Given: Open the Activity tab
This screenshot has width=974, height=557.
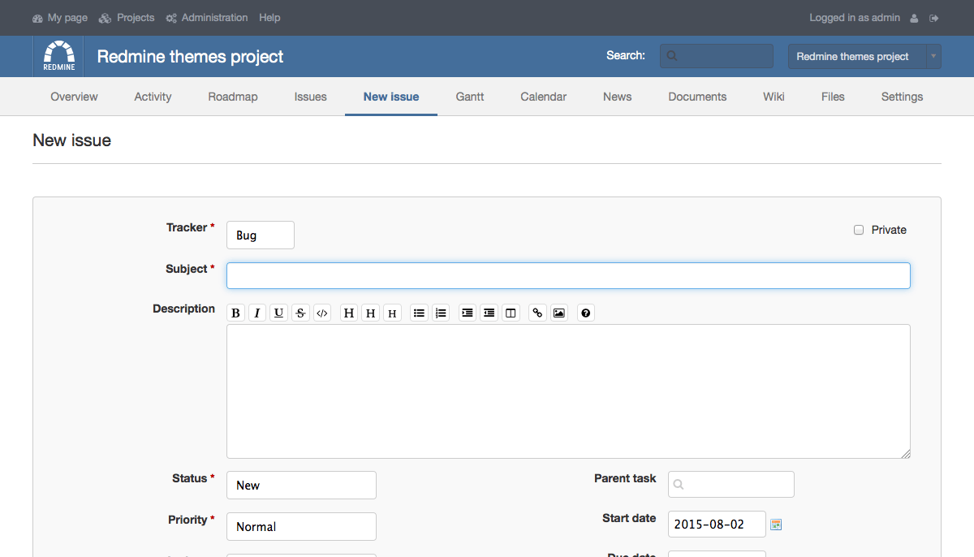Looking at the screenshot, I should pyautogui.click(x=153, y=97).
